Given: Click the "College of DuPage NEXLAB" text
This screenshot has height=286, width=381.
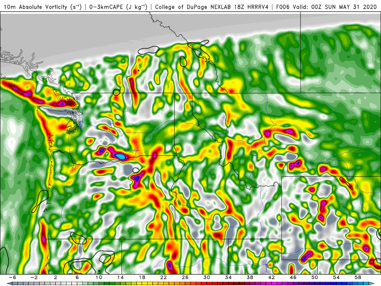Looking at the screenshot, I should (193, 7).
